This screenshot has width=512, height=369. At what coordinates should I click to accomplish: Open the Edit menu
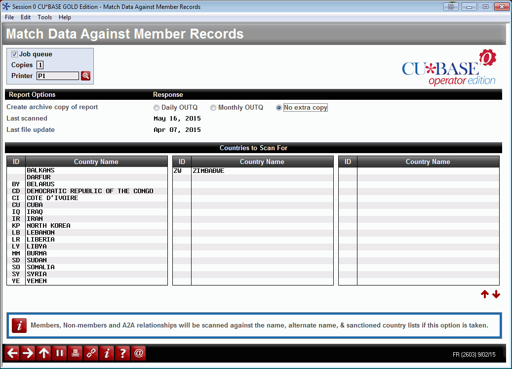(26, 17)
